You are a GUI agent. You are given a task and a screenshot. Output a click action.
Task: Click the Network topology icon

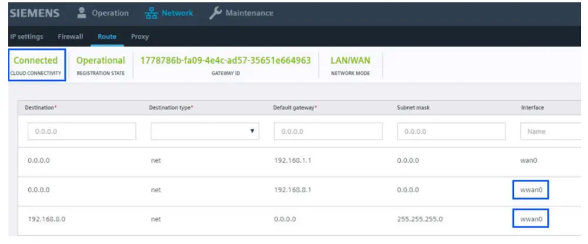[x=150, y=13]
